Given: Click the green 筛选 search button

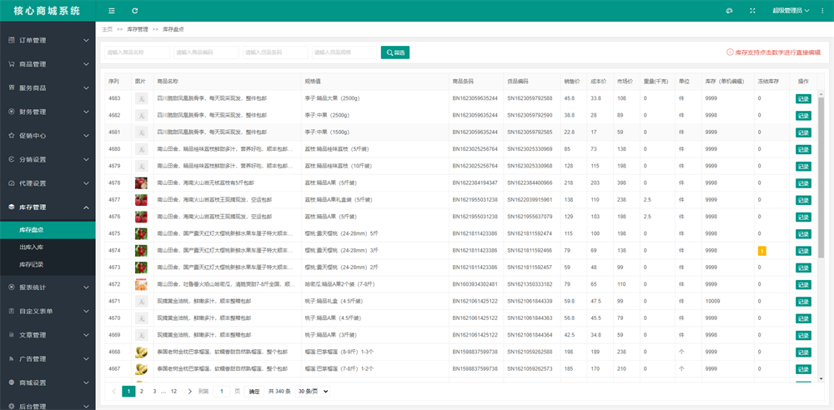Looking at the screenshot, I should coord(395,52).
